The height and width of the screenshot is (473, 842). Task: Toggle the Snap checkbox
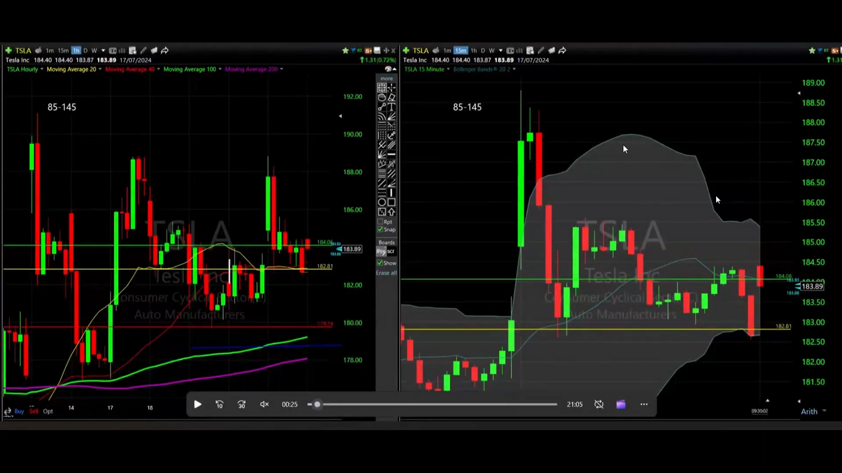point(380,229)
